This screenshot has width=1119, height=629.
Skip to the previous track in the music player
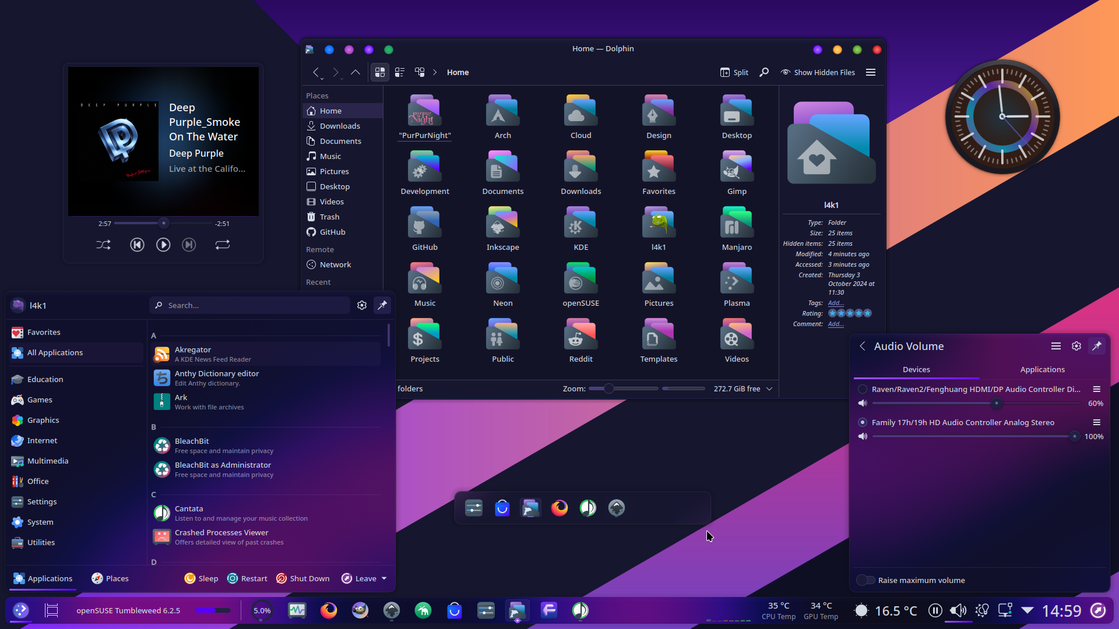(x=137, y=245)
